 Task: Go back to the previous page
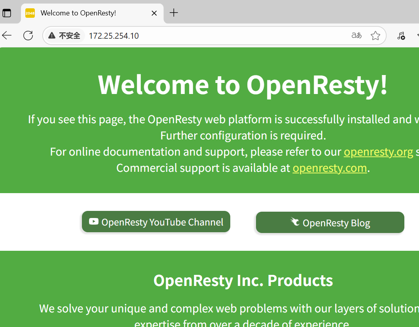click(x=7, y=36)
